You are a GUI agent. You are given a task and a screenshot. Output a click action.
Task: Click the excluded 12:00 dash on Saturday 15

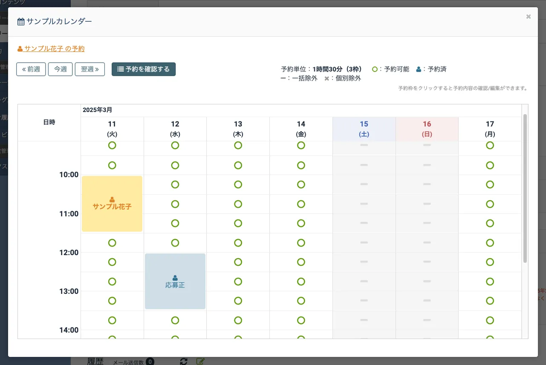point(364,262)
